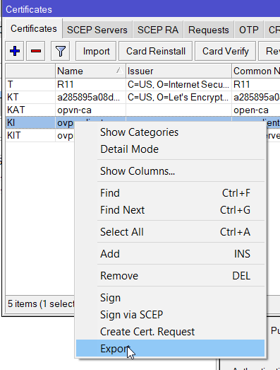
Task: Click the red minus remove icon
Action: (36, 51)
